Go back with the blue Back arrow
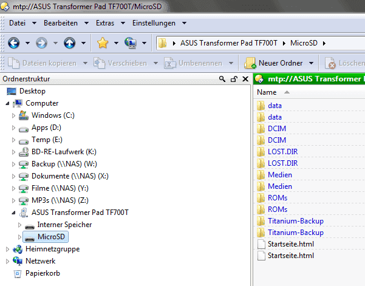Image resolution: width=365 pixels, height=286 pixels. (14, 43)
